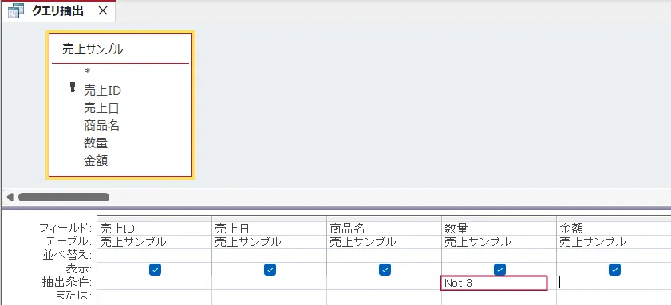Screen dimensions: 671x305
Task: Select the asterisk all-fields entry in 売上サンプル
Action: point(87,72)
